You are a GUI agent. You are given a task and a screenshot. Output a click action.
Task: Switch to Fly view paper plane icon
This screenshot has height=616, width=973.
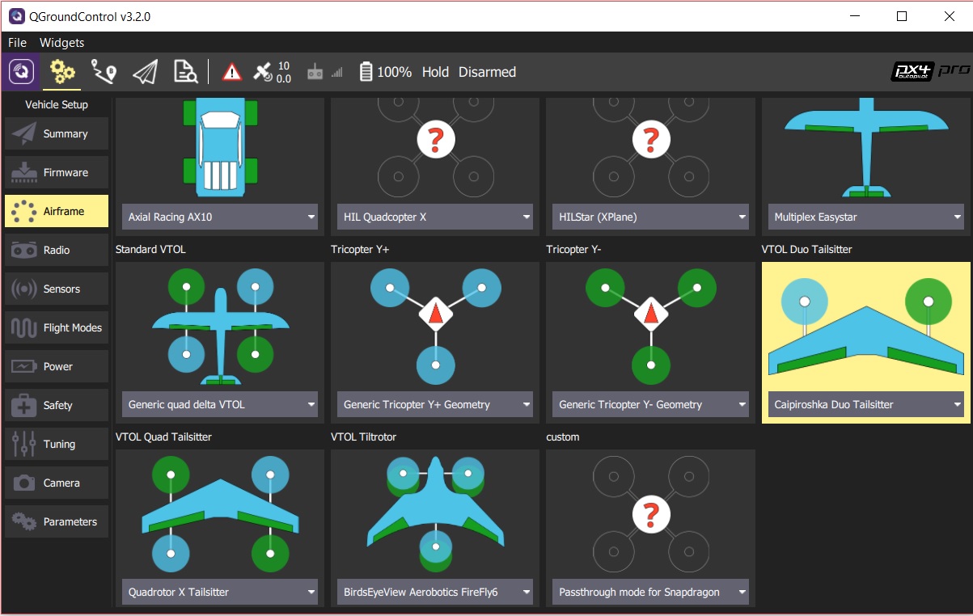coord(145,72)
